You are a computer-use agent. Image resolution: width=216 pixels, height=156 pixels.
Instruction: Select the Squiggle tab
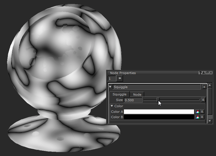point(119,95)
